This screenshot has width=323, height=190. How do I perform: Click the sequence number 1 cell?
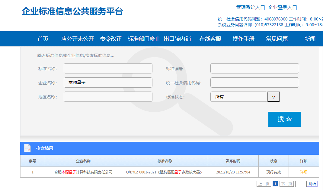pyautogui.click(x=33, y=172)
